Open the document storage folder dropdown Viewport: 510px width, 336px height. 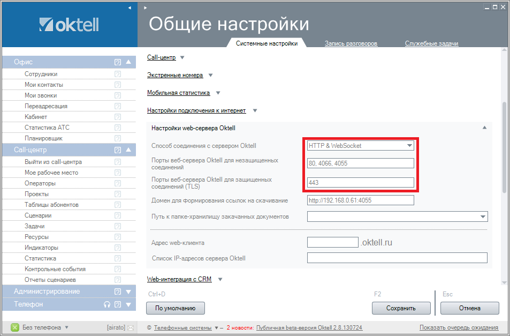[483, 216]
